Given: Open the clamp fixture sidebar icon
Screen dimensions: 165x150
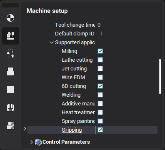Looking at the screenshot, I should click(10, 107).
